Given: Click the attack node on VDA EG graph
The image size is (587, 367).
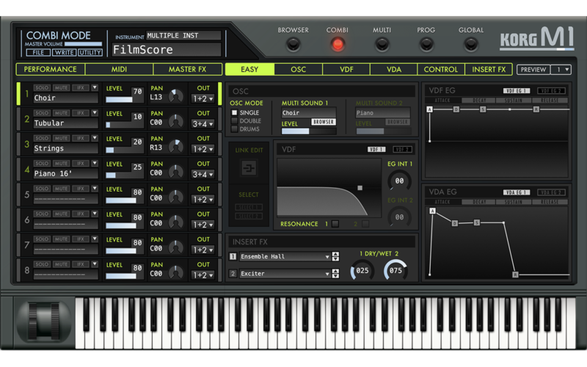Looking at the screenshot, I should point(432,211).
